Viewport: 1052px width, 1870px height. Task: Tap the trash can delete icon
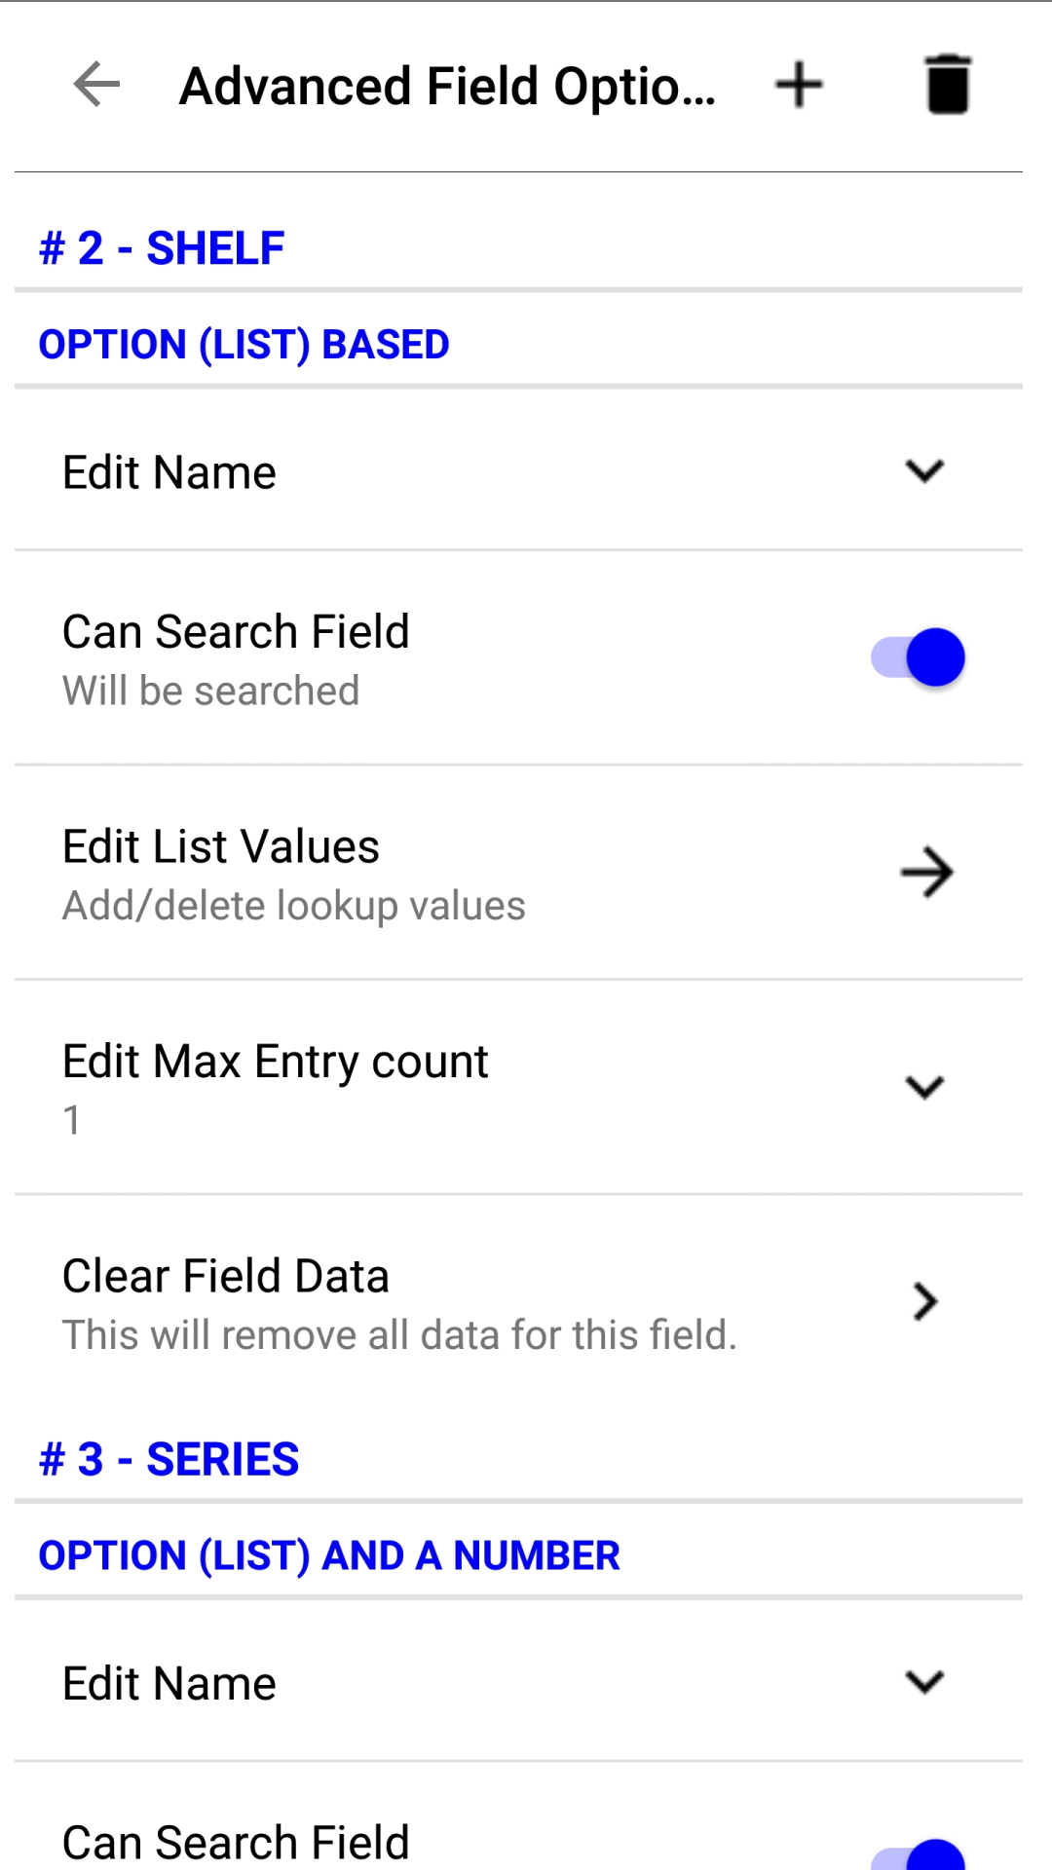pyautogui.click(x=947, y=85)
